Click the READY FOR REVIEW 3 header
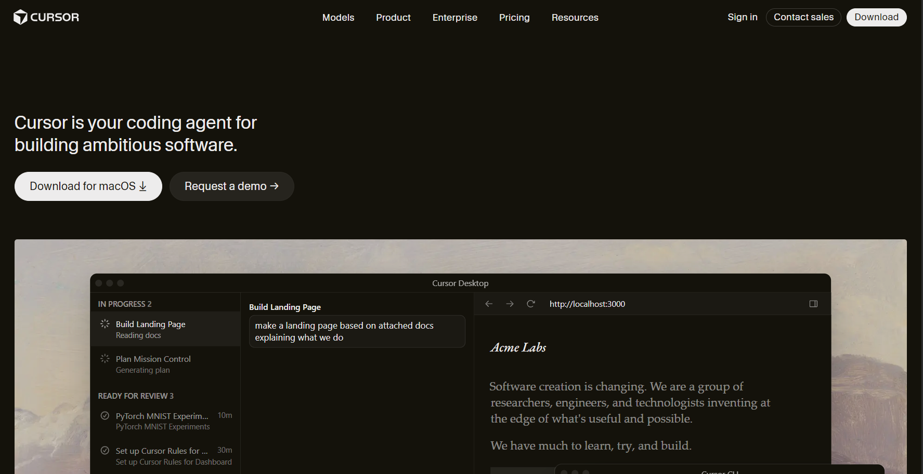 coord(136,396)
